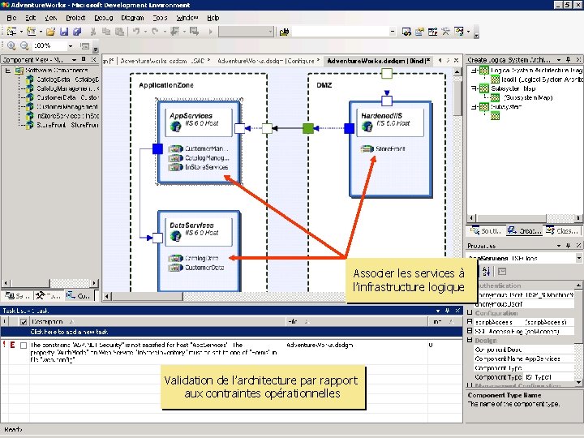Click the StoreFront service icon in HardenedIIS
The height and width of the screenshot is (438, 584).
367,149
